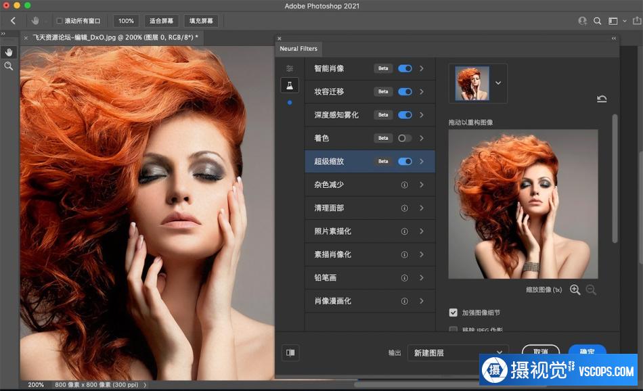This screenshot has height=391, width=643.
Task: Click the 100% zoom button
Action: 126,20
